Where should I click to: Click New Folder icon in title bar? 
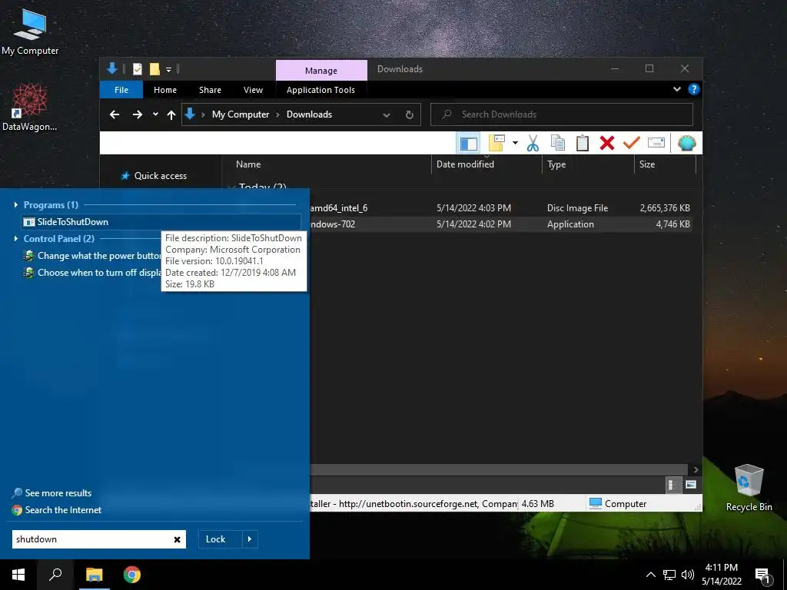(x=154, y=69)
